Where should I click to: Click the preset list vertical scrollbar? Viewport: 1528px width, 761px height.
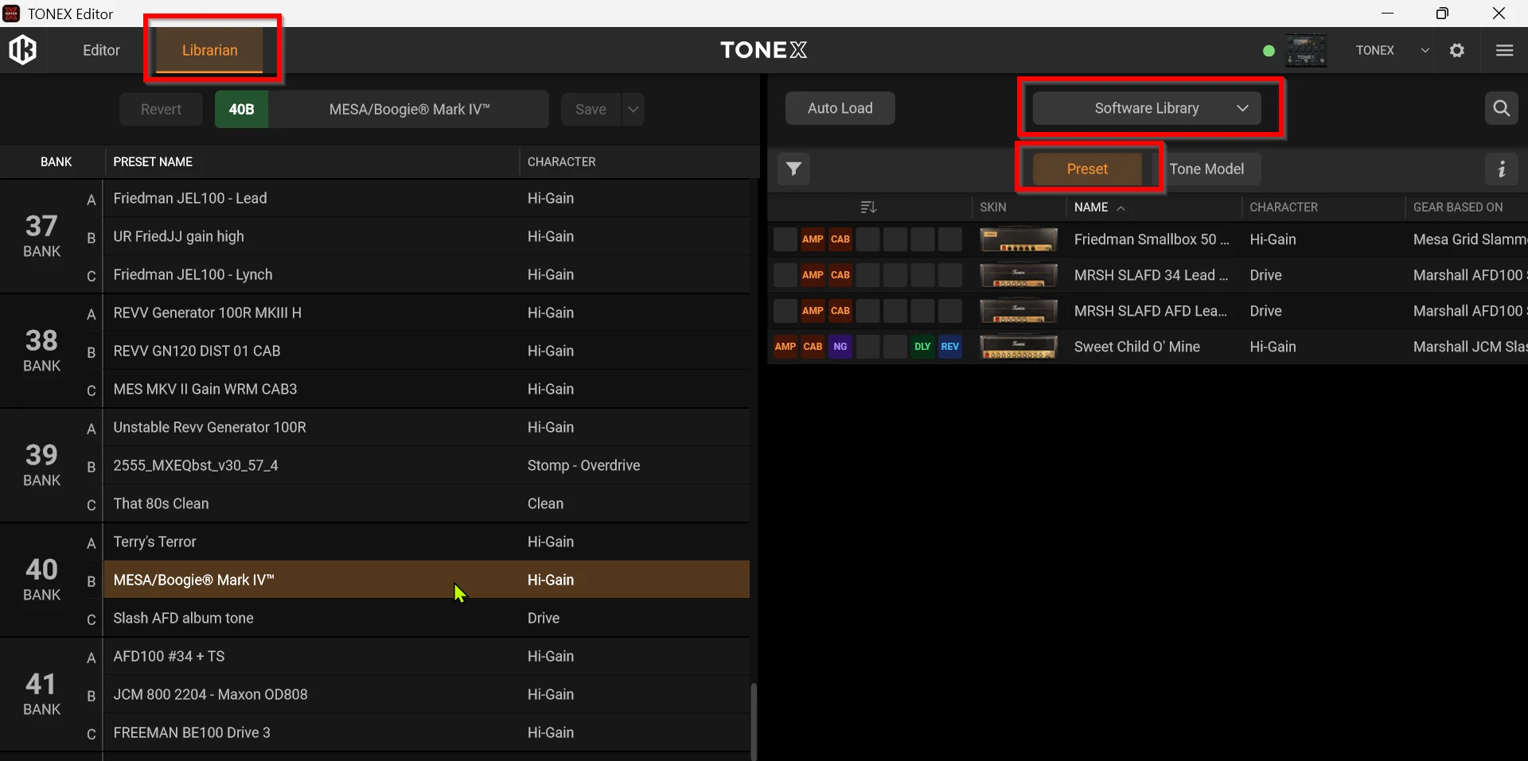point(754,720)
